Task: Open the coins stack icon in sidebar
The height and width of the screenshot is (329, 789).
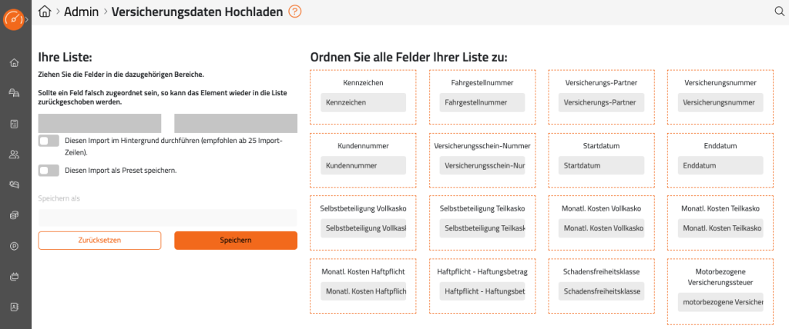Action: tap(14, 215)
